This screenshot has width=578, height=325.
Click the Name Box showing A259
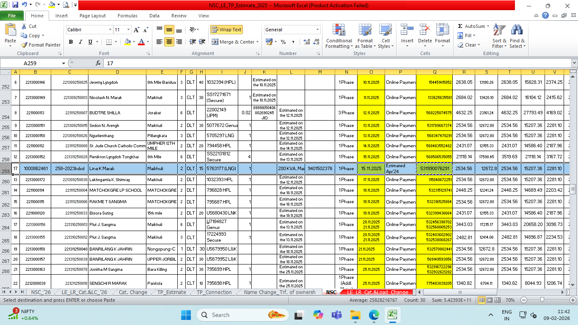pyautogui.click(x=30, y=63)
